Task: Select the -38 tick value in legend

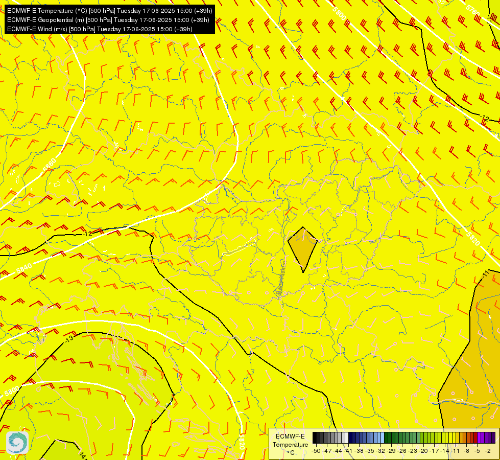Action: [359, 451]
